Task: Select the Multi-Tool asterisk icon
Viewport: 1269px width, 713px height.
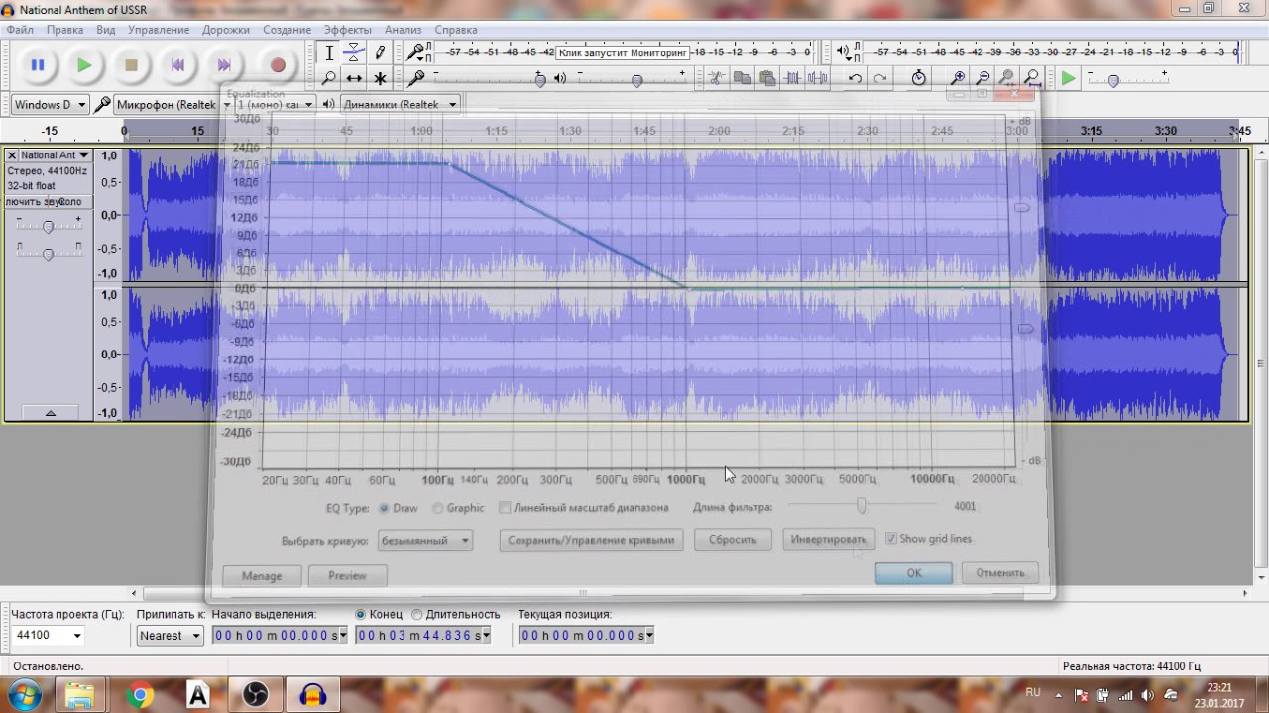Action: click(379, 78)
